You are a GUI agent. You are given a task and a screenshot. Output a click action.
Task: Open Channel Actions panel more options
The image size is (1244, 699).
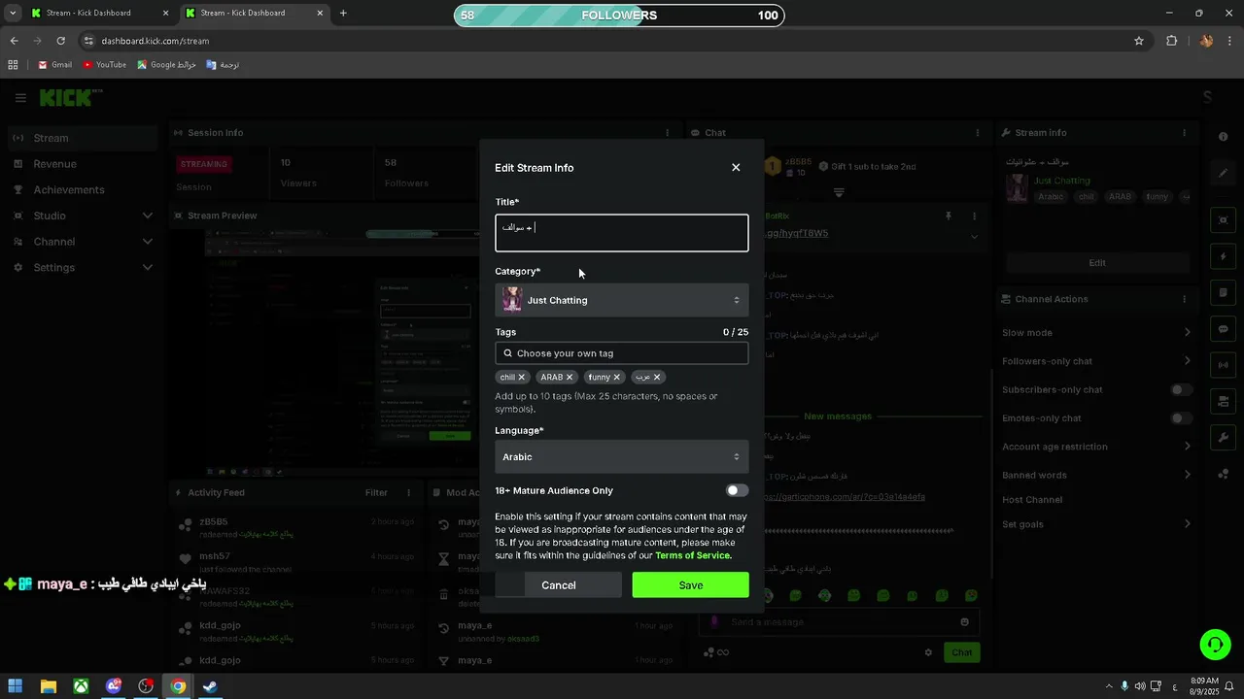click(x=1184, y=299)
